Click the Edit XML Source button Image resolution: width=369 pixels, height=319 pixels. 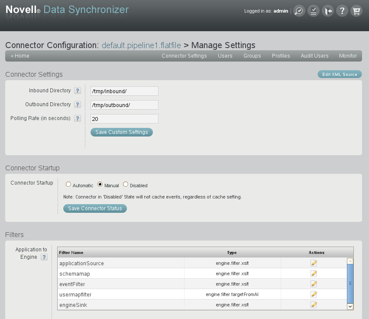(340, 75)
